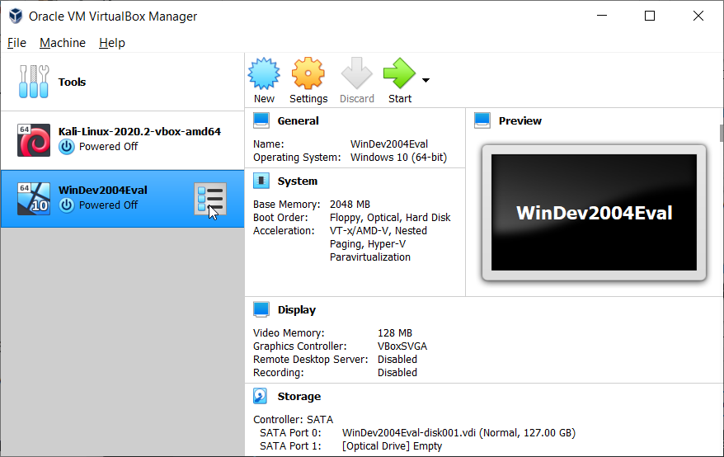724x457 pixels.
Task: Click the VBoxSVGA graphics controller value
Action: click(402, 346)
